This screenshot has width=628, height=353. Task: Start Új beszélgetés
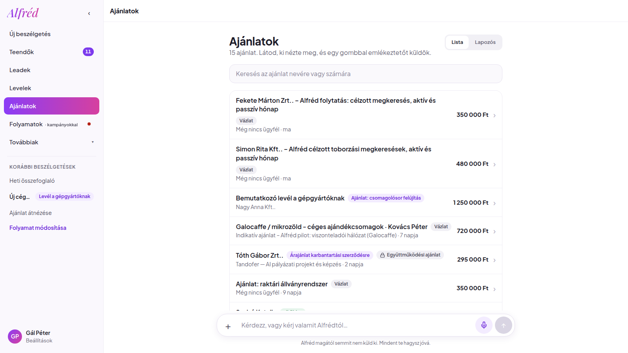[x=51, y=34]
